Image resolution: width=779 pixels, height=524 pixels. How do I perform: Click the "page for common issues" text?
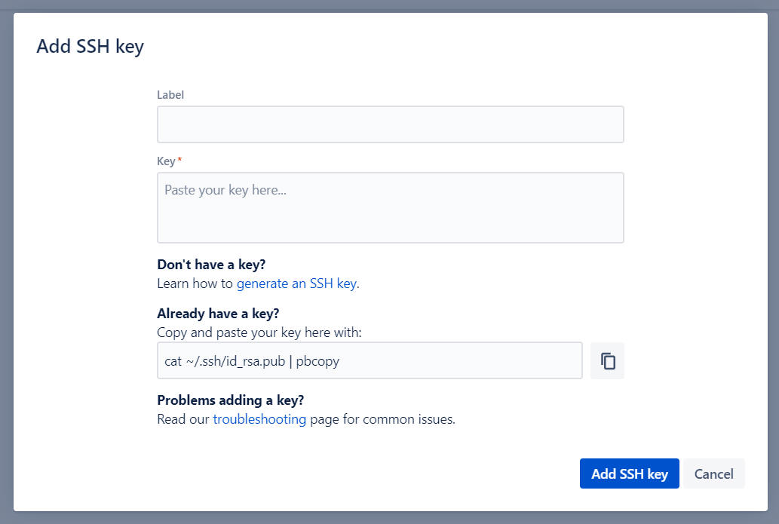(382, 419)
